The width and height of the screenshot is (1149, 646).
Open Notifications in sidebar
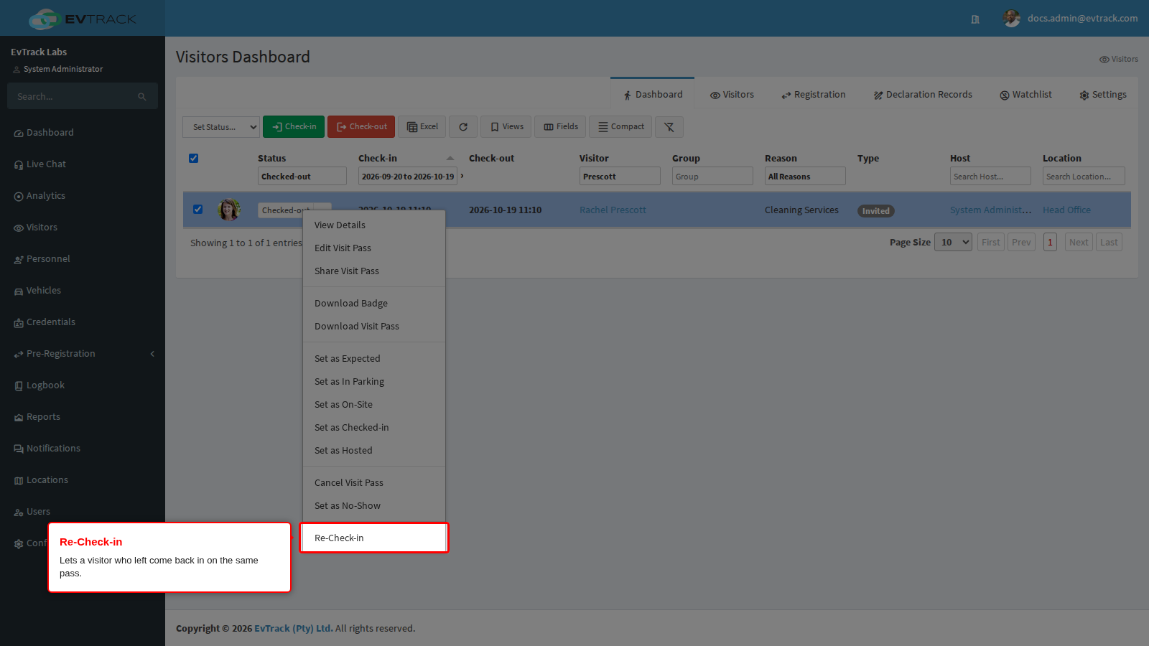(x=53, y=449)
